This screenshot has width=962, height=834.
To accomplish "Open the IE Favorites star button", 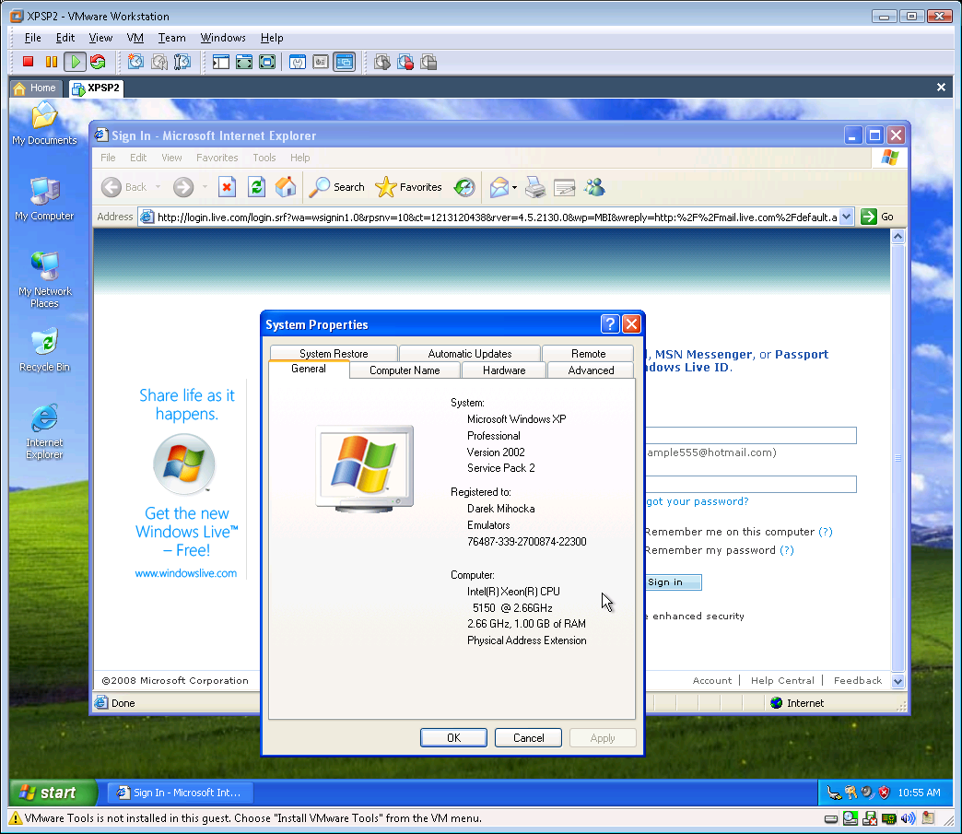I will 408,187.
